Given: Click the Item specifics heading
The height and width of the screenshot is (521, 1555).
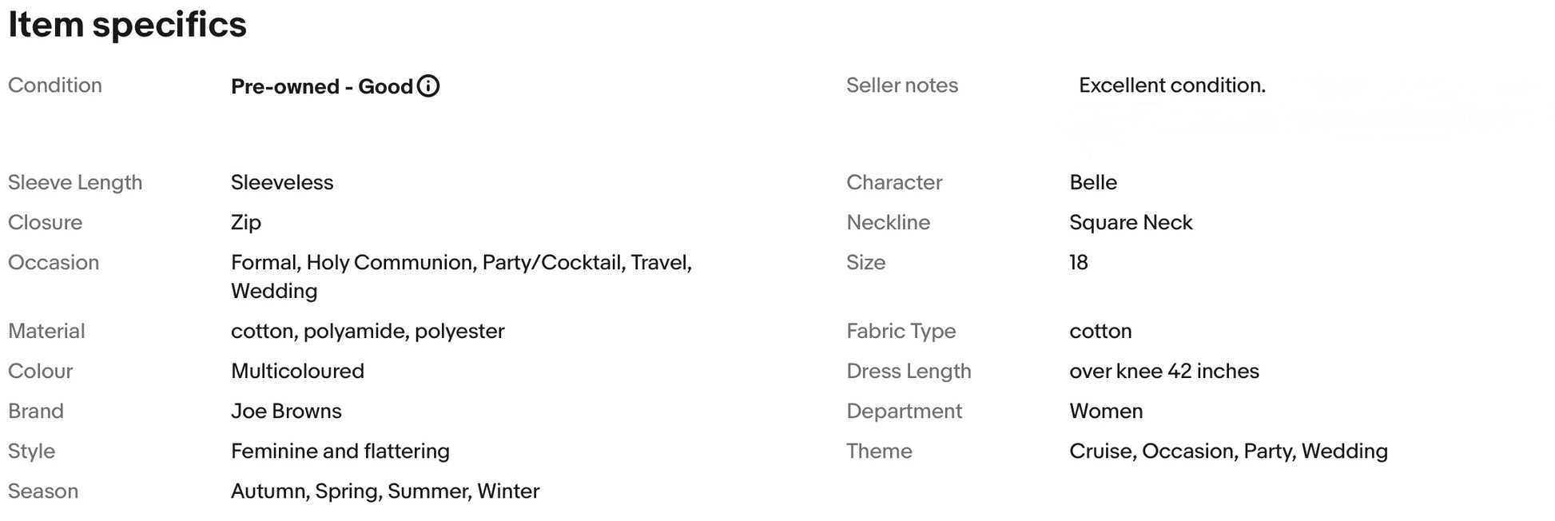Looking at the screenshot, I should coord(127,25).
